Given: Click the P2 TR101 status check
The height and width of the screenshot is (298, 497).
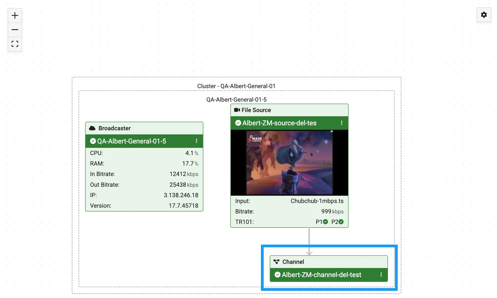Looking at the screenshot, I should (341, 222).
